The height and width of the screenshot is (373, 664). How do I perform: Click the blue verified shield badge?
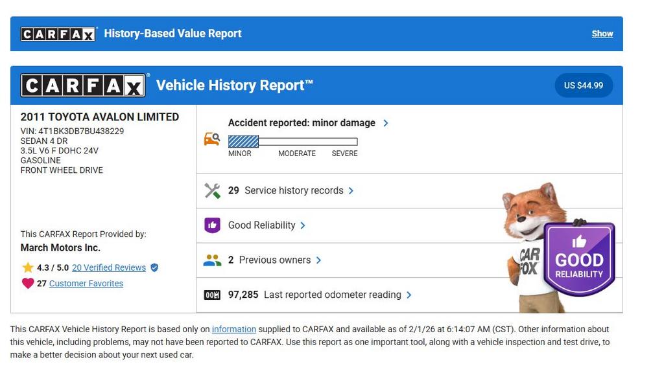coord(154,267)
